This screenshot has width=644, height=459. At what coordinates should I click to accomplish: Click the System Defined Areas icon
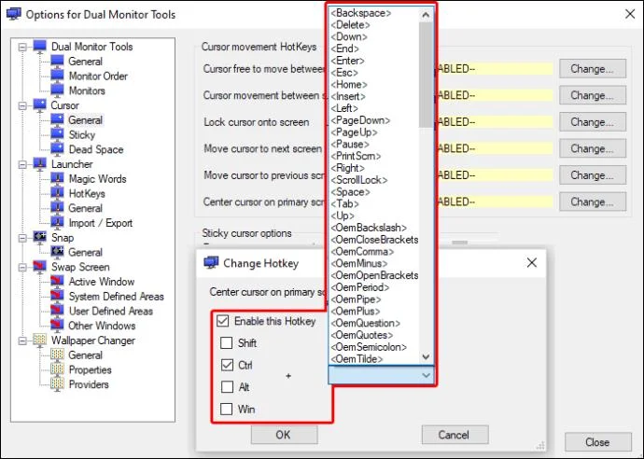(x=57, y=296)
